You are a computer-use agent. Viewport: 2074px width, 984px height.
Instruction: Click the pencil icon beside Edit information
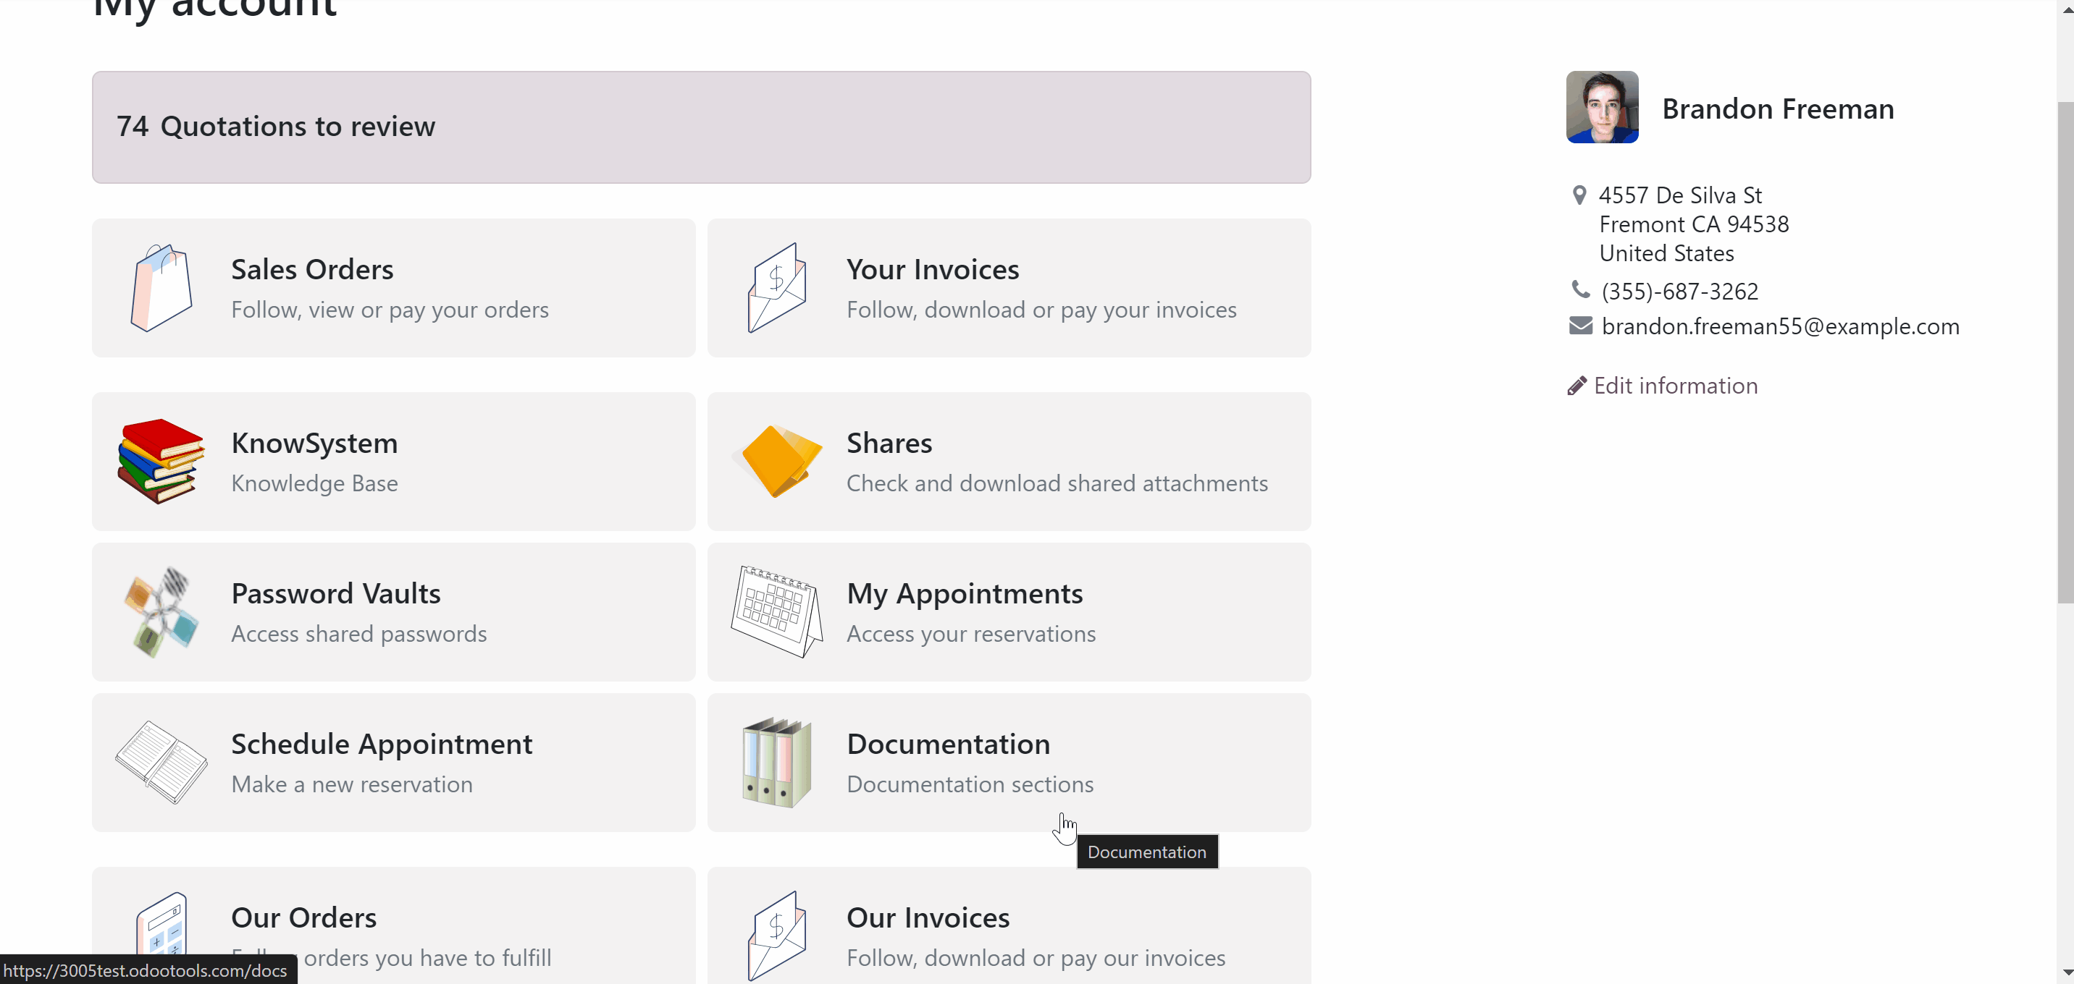(1577, 386)
